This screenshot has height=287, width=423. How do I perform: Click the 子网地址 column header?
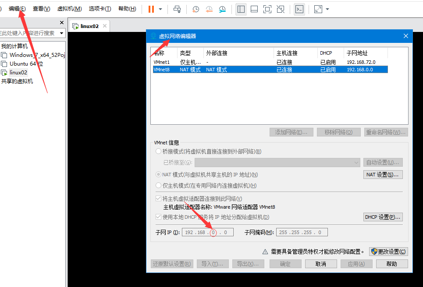tap(366, 53)
